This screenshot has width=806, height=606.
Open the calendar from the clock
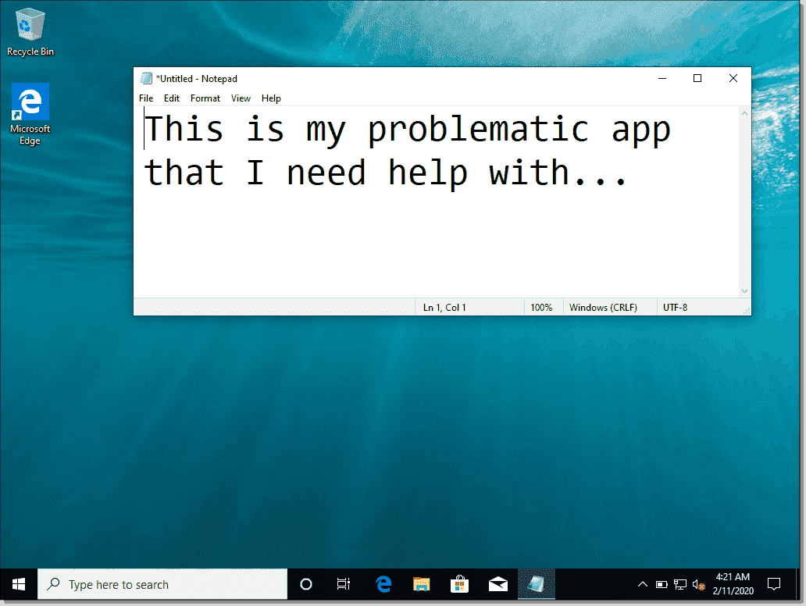(733, 583)
